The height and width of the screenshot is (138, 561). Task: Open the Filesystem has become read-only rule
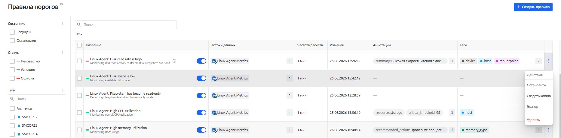(x=125, y=93)
